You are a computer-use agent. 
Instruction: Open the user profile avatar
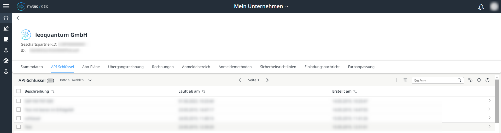coord(494,7)
